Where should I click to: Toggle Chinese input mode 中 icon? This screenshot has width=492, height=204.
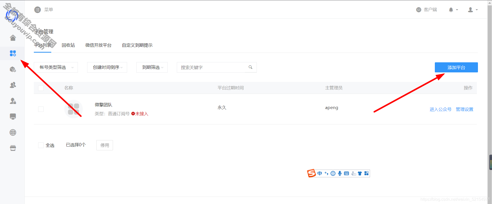(x=320, y=173)
